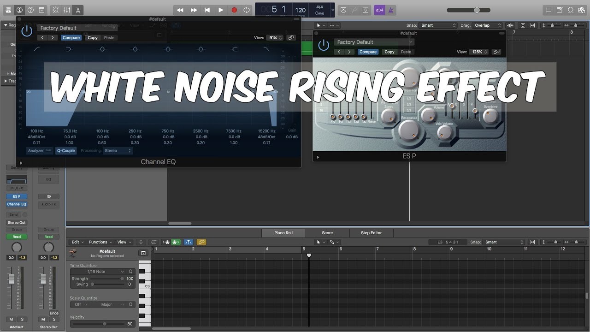Toggle the Inspector icon in control bar
Screen dimensions: 590x332
click(x=19, y=10)
